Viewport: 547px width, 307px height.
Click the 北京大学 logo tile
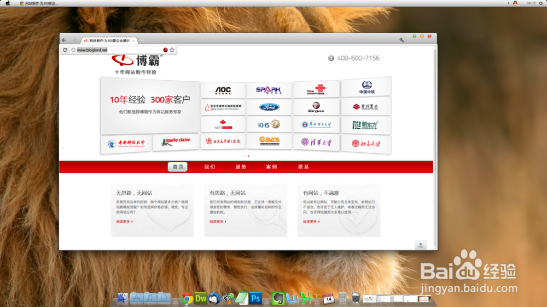pyautogui.click(x=366, y=143)
